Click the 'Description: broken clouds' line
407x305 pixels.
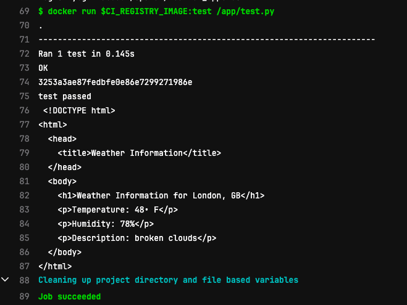136,238
